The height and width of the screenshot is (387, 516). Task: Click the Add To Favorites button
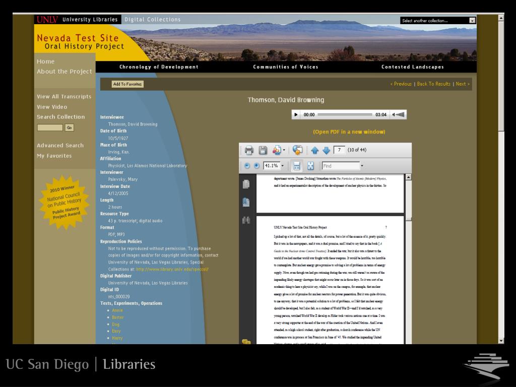tap(127, 84)
